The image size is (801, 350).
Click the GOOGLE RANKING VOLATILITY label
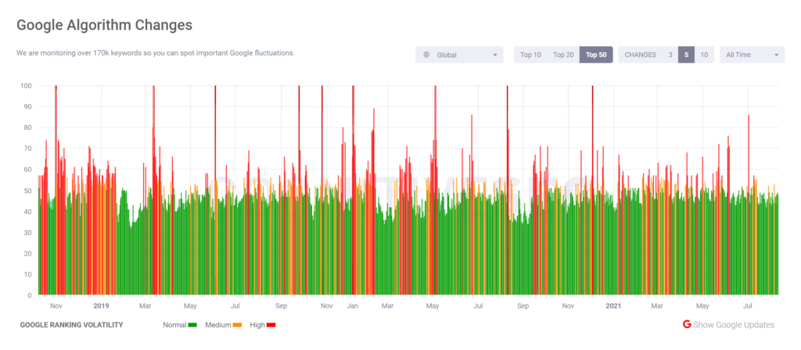[71, 325]
